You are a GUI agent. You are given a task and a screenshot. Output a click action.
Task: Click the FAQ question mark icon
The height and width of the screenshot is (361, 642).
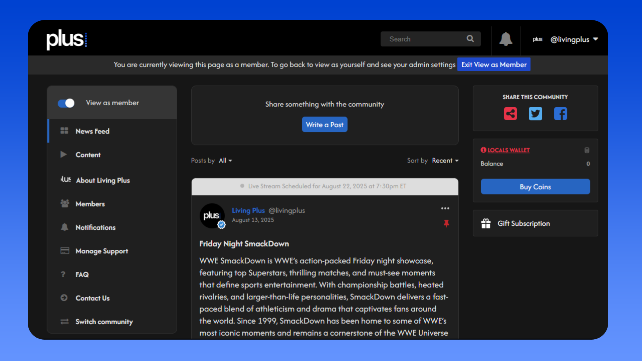point(63,274)
